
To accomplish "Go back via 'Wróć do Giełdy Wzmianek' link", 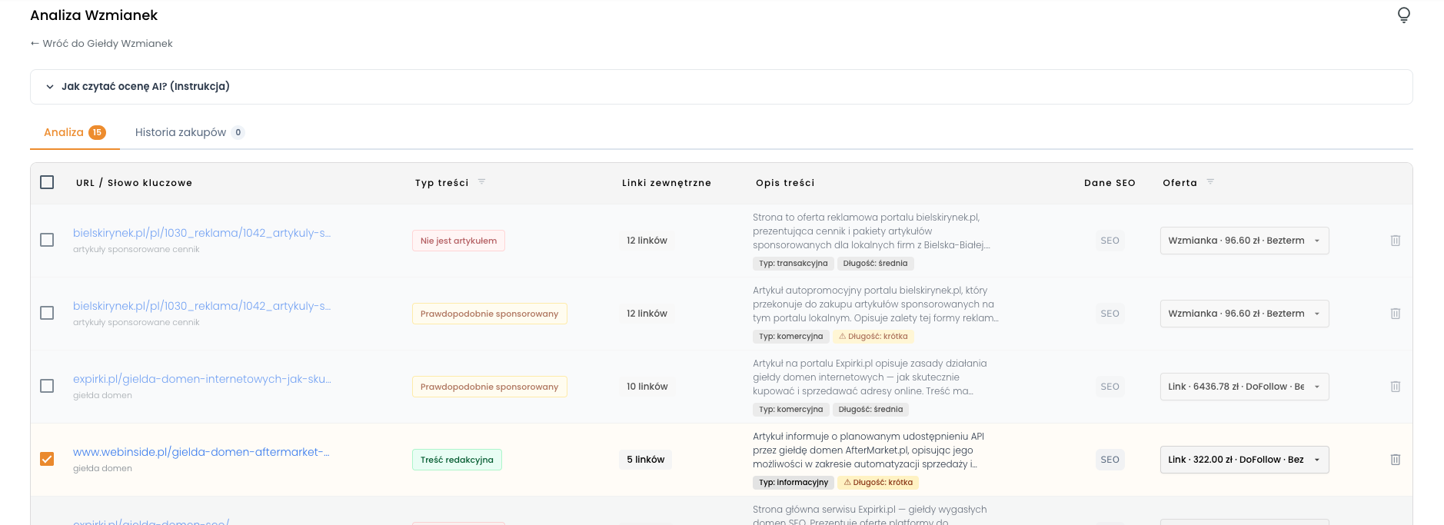I will (x=101, y=44).
